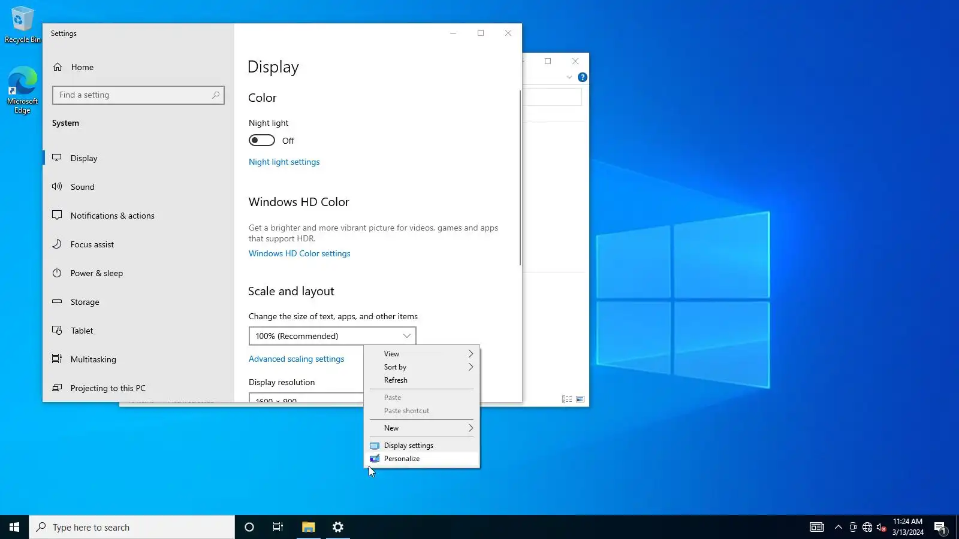Open the Action Center notifications icon
959x539 pixels.
pos(940,528)
